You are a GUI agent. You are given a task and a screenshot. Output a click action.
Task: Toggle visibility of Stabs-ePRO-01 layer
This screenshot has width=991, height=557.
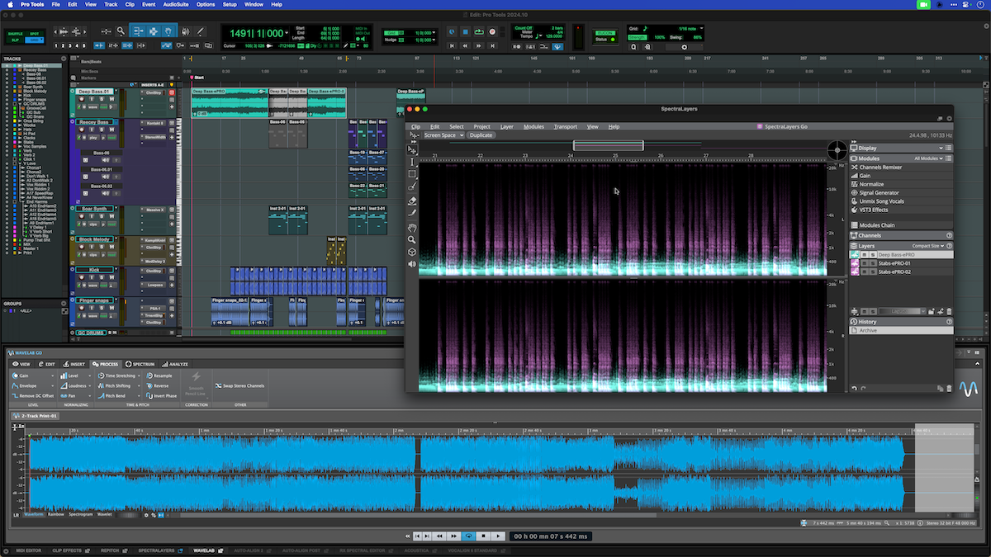[x=865, y=263]
